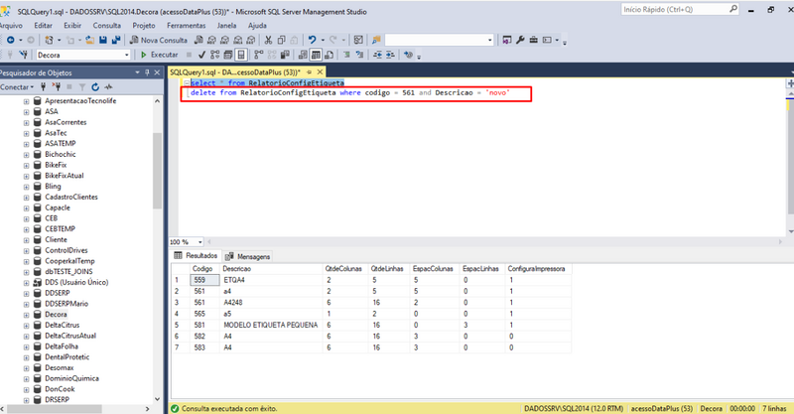Uncomment selected lines icon
Viewport: 794px width, 414px height.
(360, 55)
